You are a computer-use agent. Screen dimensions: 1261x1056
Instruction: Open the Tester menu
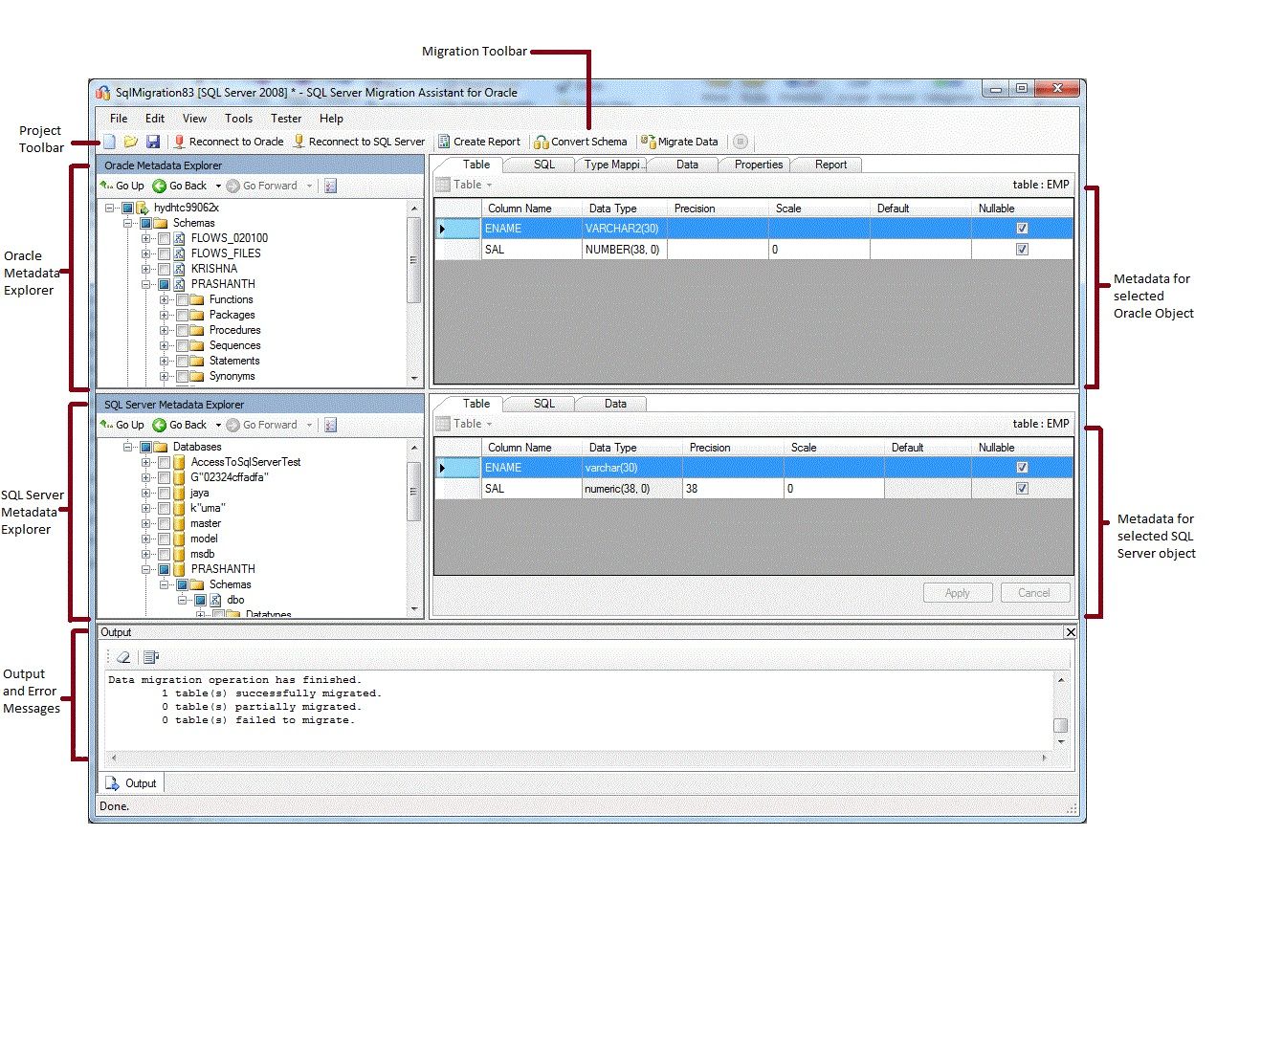(285, 118)
